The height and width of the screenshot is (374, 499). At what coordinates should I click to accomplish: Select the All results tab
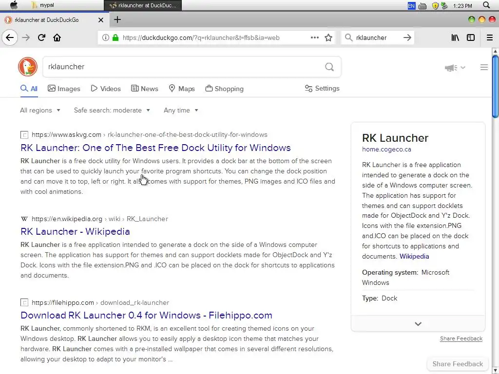pyautogui.click(x=29, y=89)
